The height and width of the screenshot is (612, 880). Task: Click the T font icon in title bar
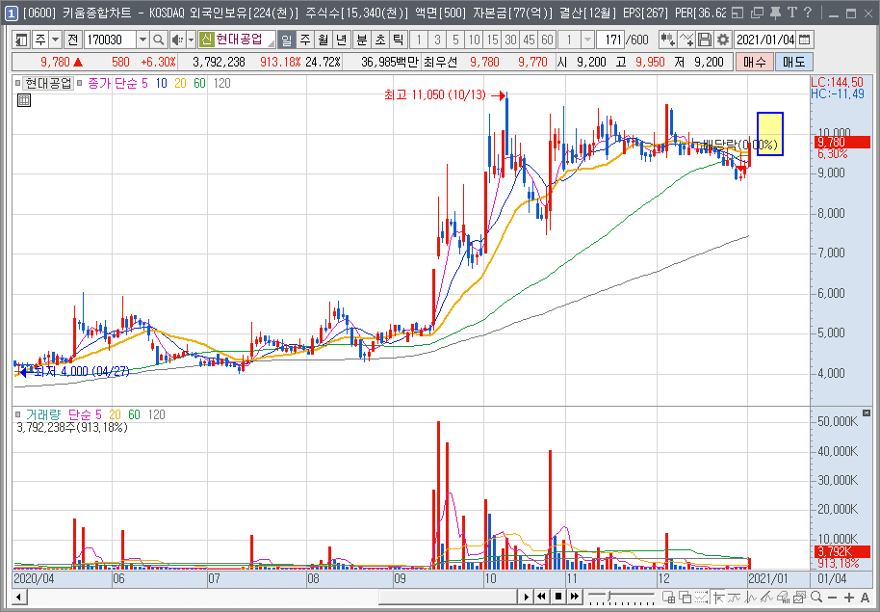coord(791,13)
